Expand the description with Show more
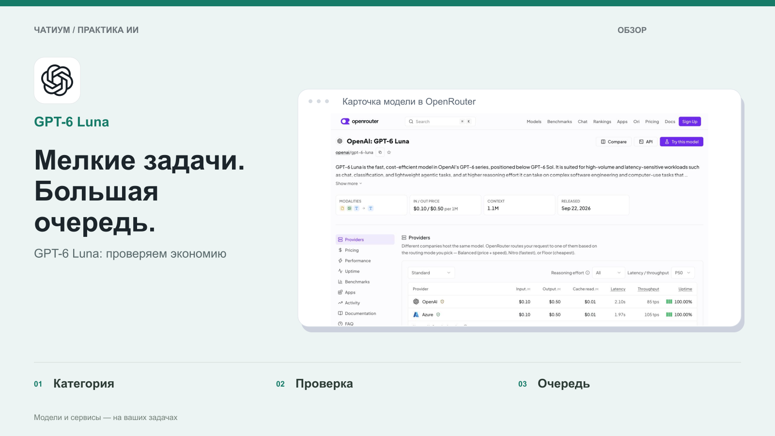This screenshot has width=775, height=436. coord(349,184)
